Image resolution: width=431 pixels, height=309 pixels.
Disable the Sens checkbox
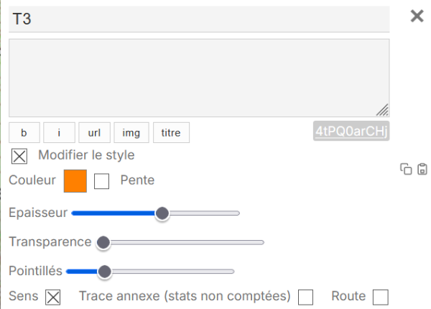point(53,297)
